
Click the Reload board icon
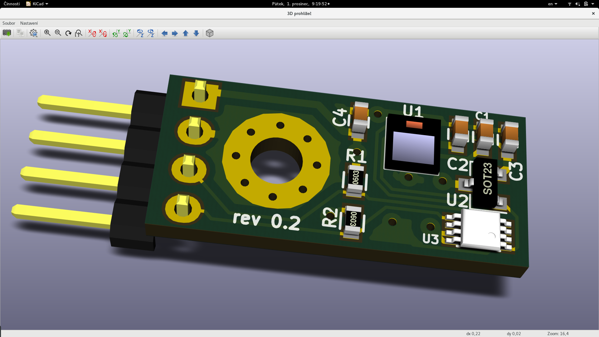[7, 33]
